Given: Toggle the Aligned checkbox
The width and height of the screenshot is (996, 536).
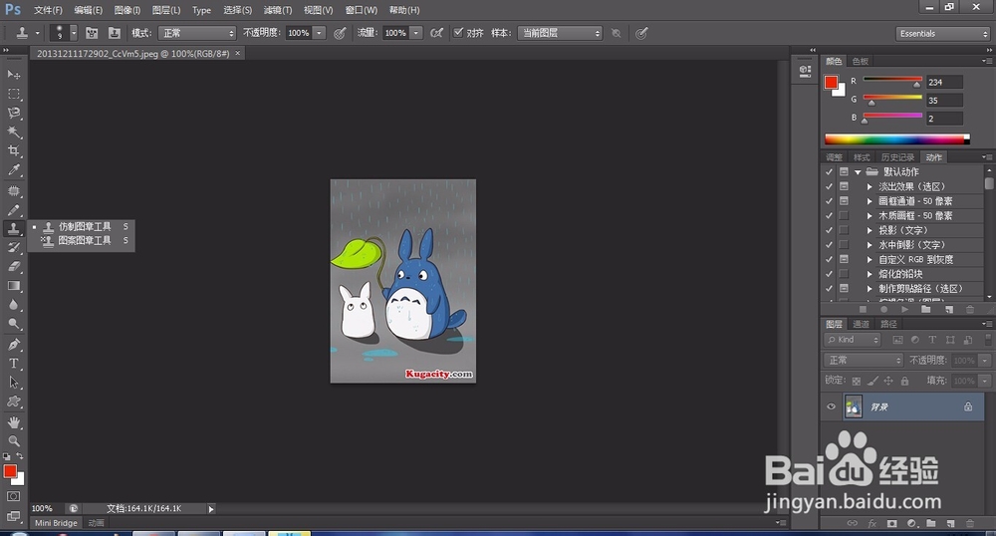Looking at the screenshot, I should tap(458, 33).
